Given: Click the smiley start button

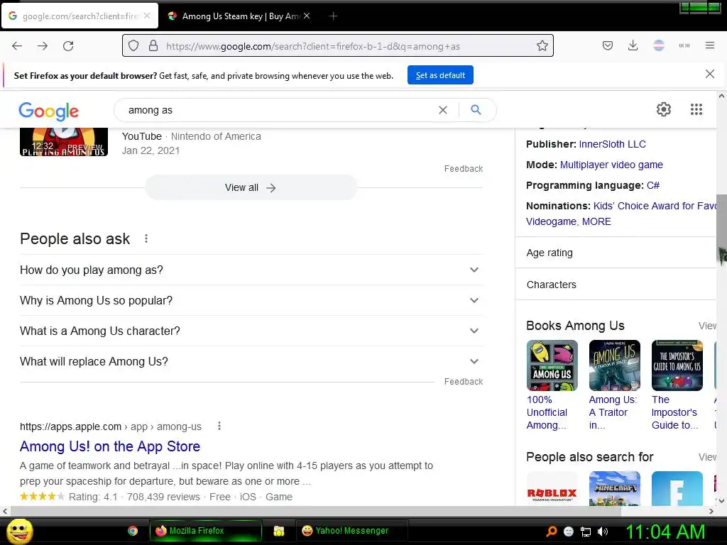Looking at the screenshot, I should [19, 531].
